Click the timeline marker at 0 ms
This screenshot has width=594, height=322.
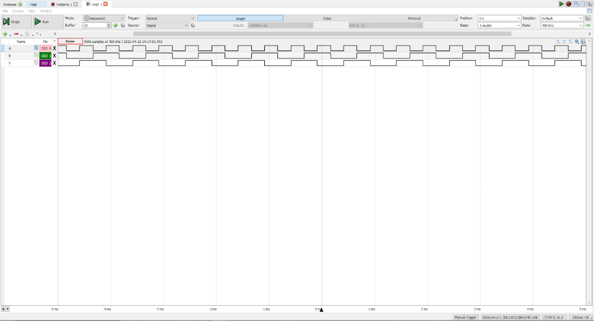[x=321, y=310]
